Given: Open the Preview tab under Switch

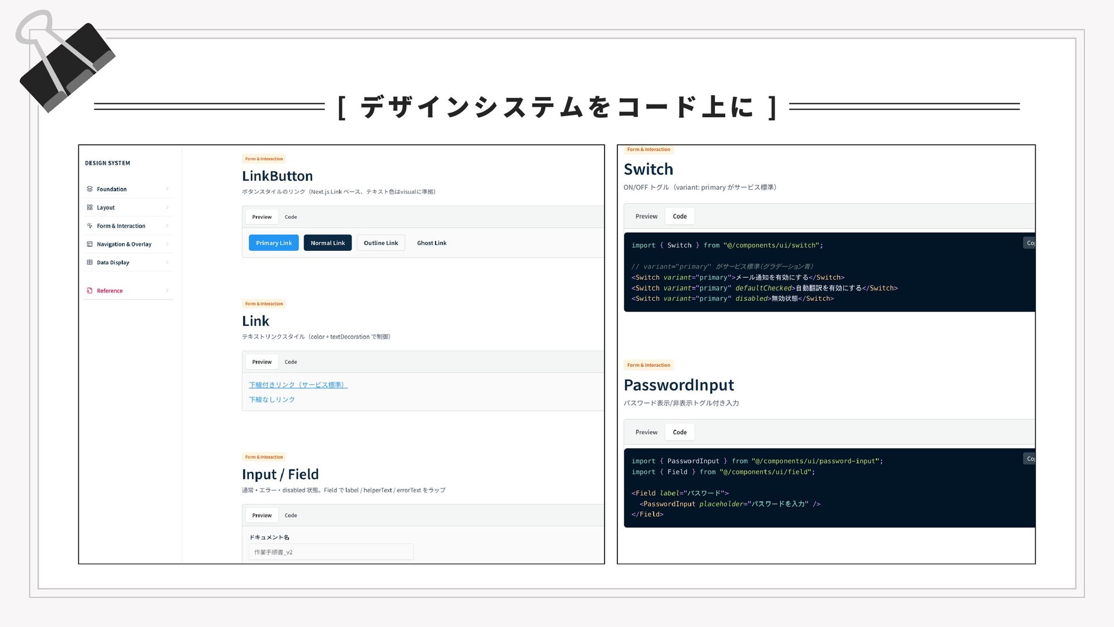Looking at the screenshot, I should [646, 217].
